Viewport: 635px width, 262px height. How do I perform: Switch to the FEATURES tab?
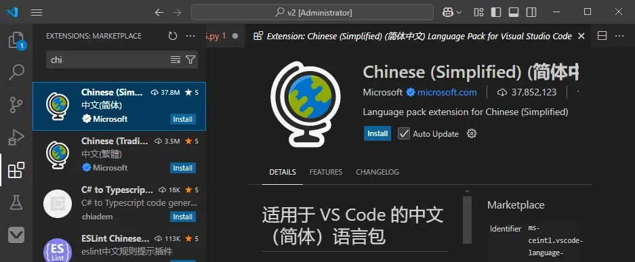325,172
